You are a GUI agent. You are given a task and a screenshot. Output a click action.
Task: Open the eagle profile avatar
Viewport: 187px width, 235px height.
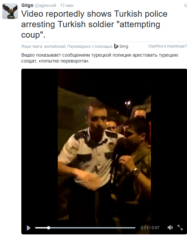coord(10,11)
